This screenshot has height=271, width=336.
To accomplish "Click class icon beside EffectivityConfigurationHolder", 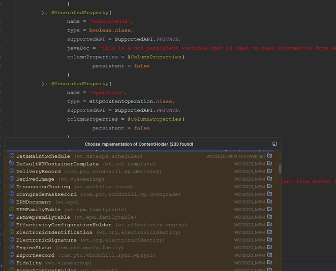I will click(12, 224).
